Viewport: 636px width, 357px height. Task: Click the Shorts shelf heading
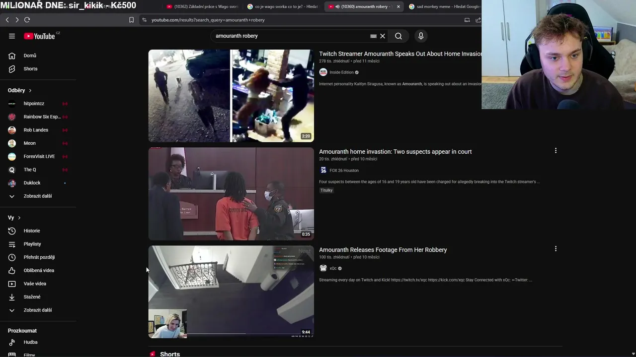(170, 354)
